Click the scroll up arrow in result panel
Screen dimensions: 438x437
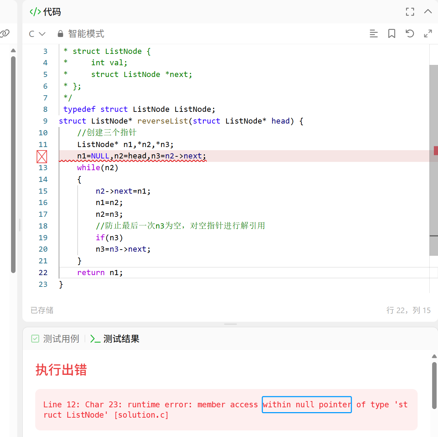click(434, 356)
